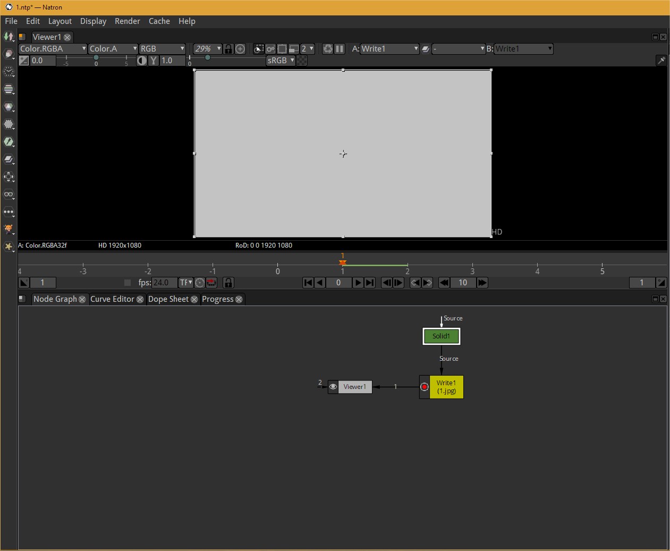
Task: Toggle the zoom sync lock
Action: click(228, 49)
